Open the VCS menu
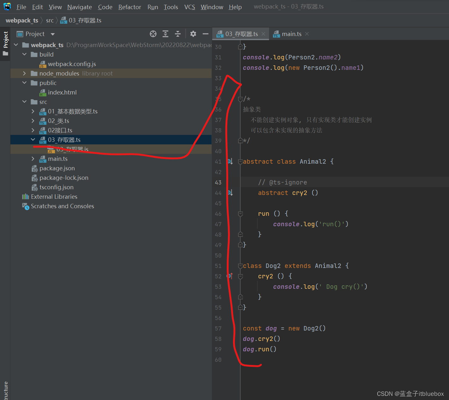This screenshot has height=400, width=449. (x=190, y=7)
